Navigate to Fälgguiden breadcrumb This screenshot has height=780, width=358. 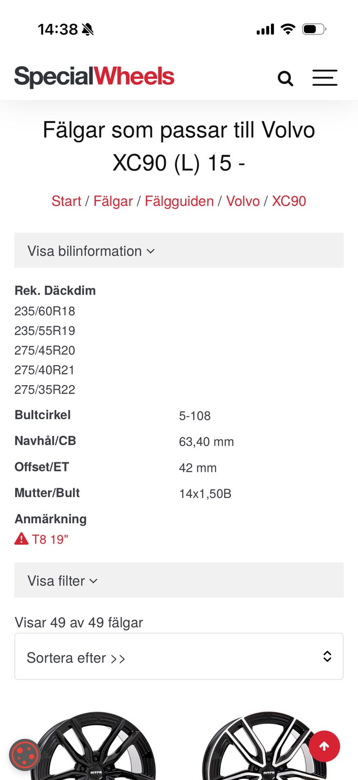pyautogui.click(x=179, y=201)
